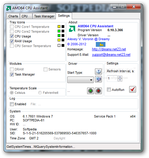Click the AMD64 CPU Assistant title bar icon
Screen dimensions: 149x158
8,8
